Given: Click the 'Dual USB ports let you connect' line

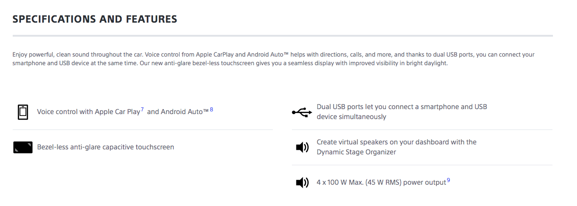Looking at the screenshot, I should [402, 107].
